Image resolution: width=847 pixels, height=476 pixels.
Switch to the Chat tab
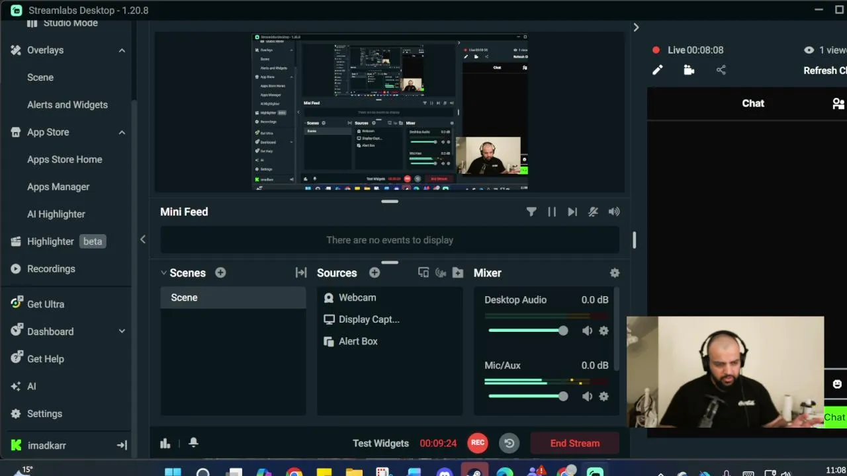point(753,103)
